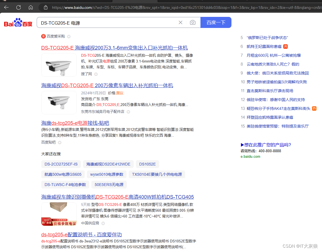The height and width of the screenshot is (251, 322).
Task: Clear the search box with the X icon
Action: point(181,22)
